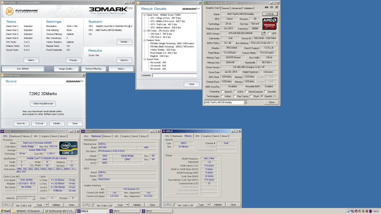Image resolution: width=381 pixels, height=214 pixels.
Task: Click the Bus Interface question mark
Action: 276,43
